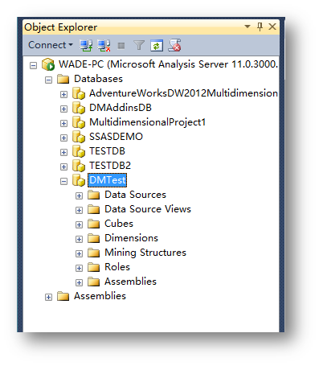The height and width of the screenshot is (366, 319).
Task: Expand the MultidimensionalProject1 database node
Action: (x=63, y=123)
